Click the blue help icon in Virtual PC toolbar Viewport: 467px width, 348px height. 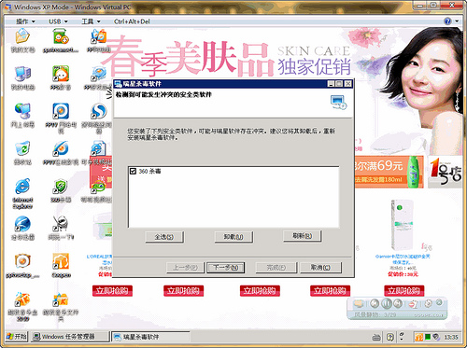pyautogui.click(x=447, y=21)
